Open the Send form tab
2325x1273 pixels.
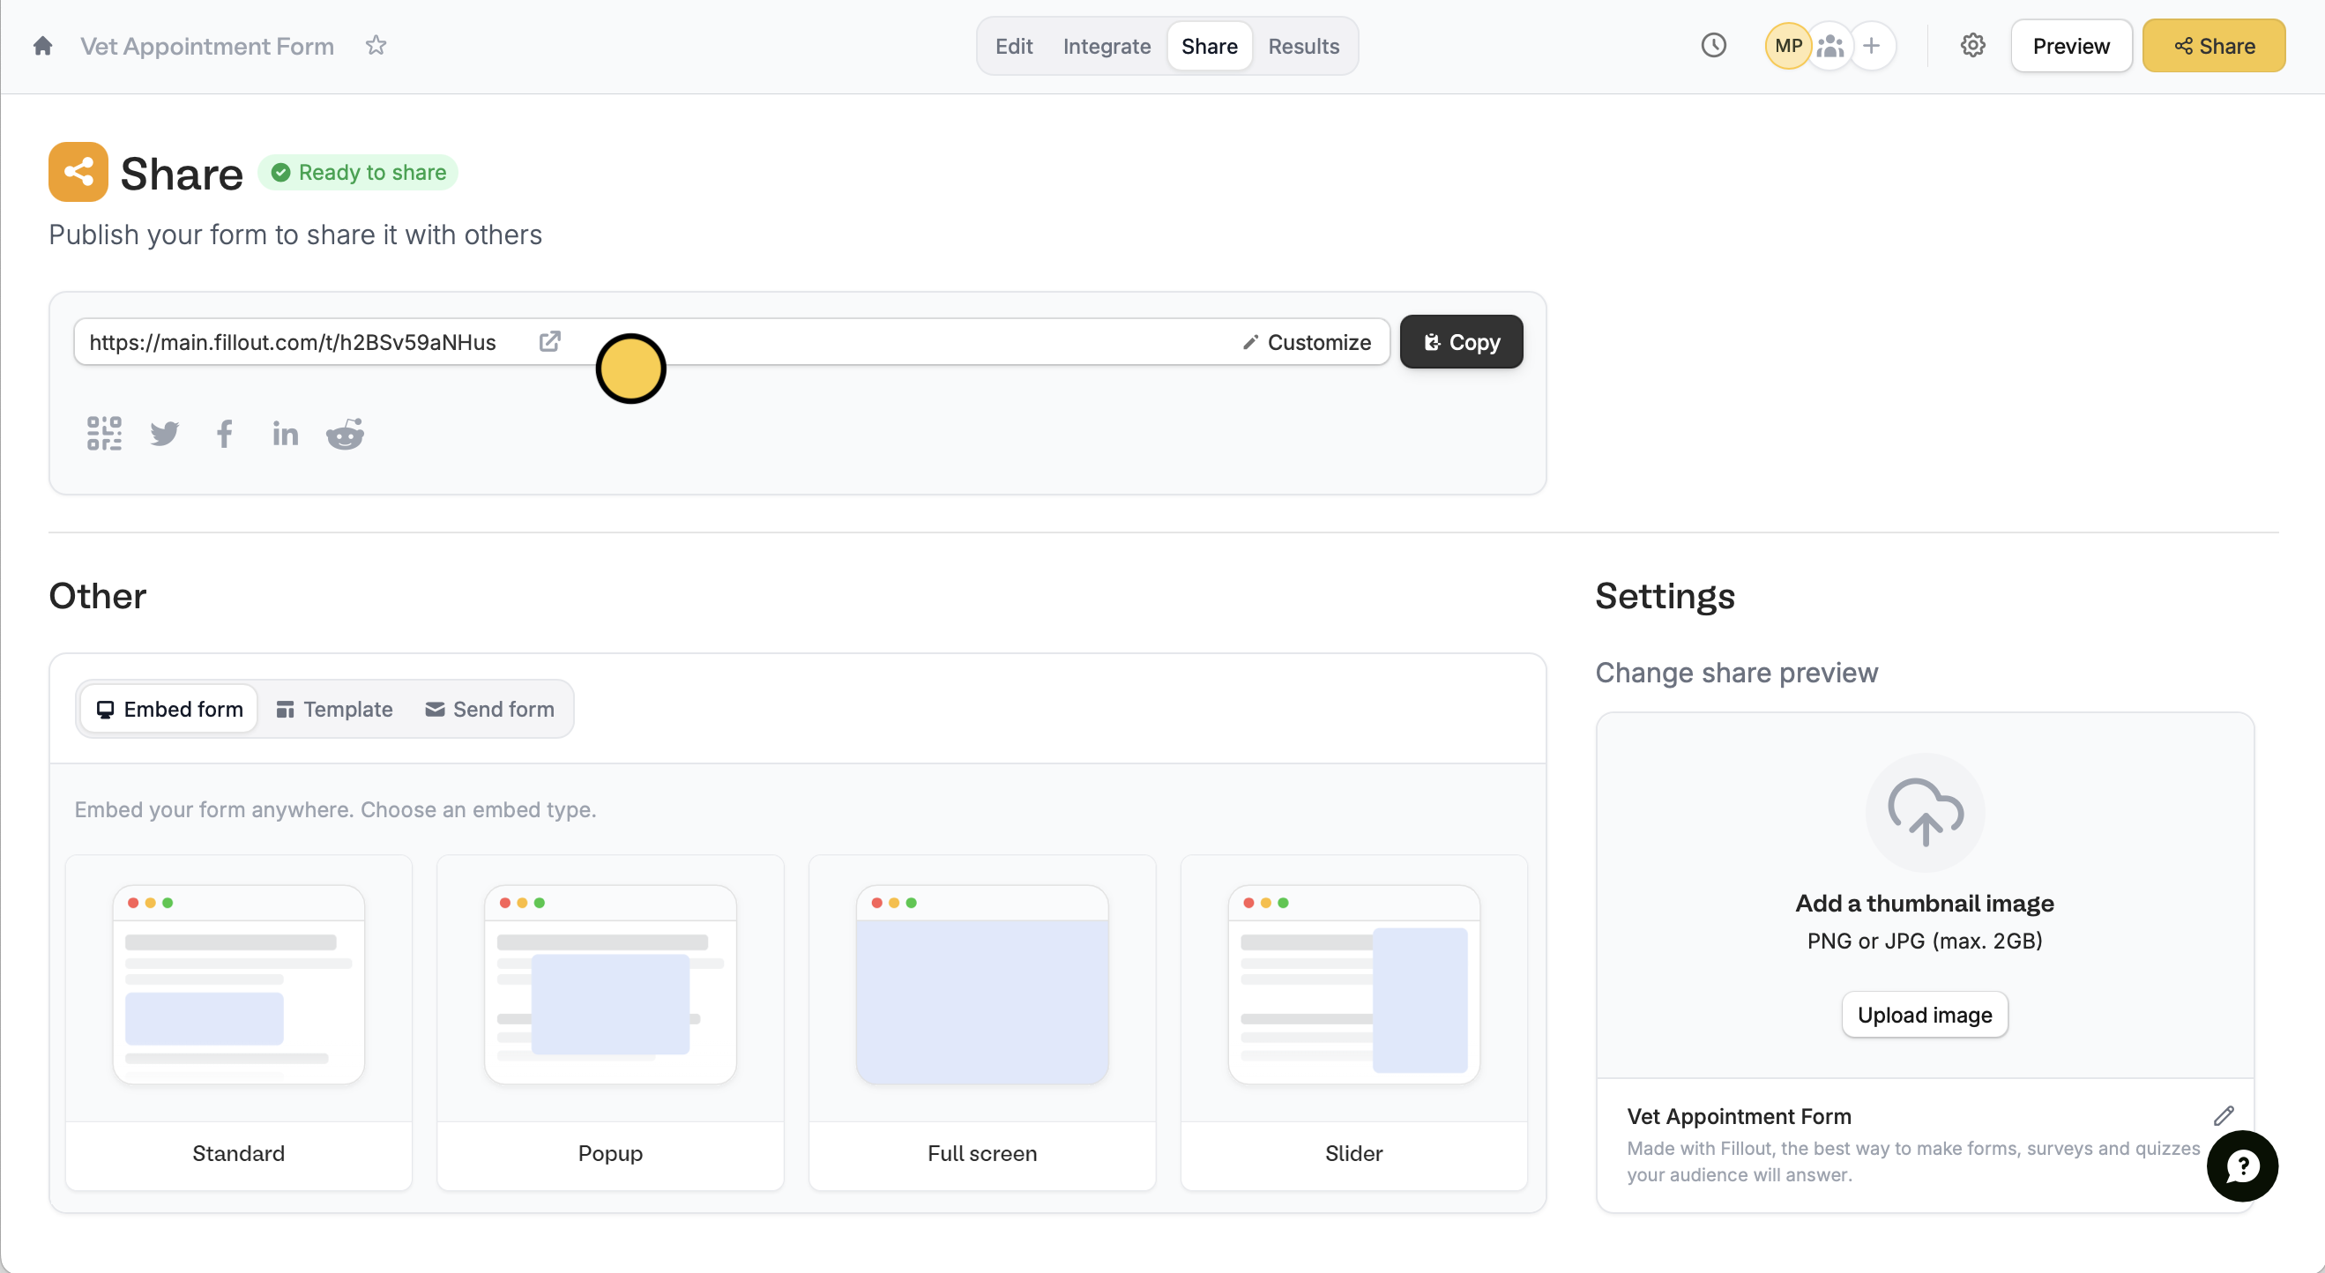(x=489, y=709)
